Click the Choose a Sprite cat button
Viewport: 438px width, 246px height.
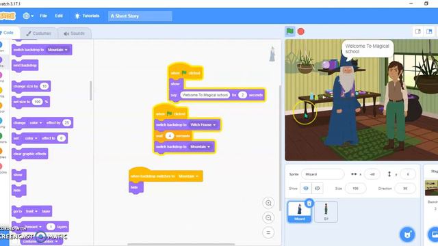click(407, 234)
